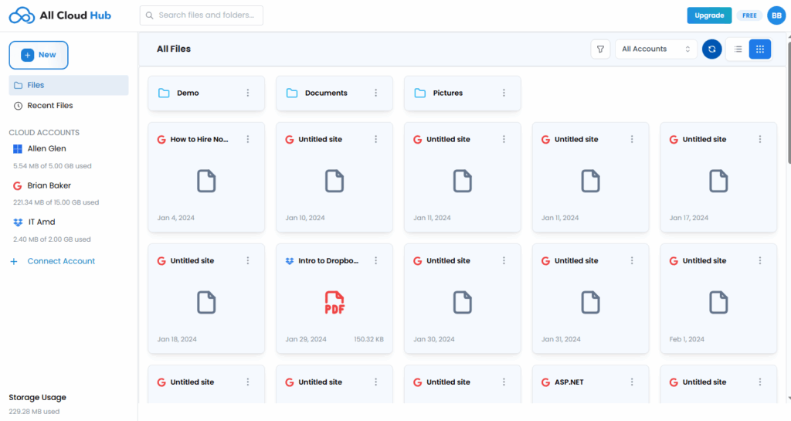Switch to grid view

point(760,49)
